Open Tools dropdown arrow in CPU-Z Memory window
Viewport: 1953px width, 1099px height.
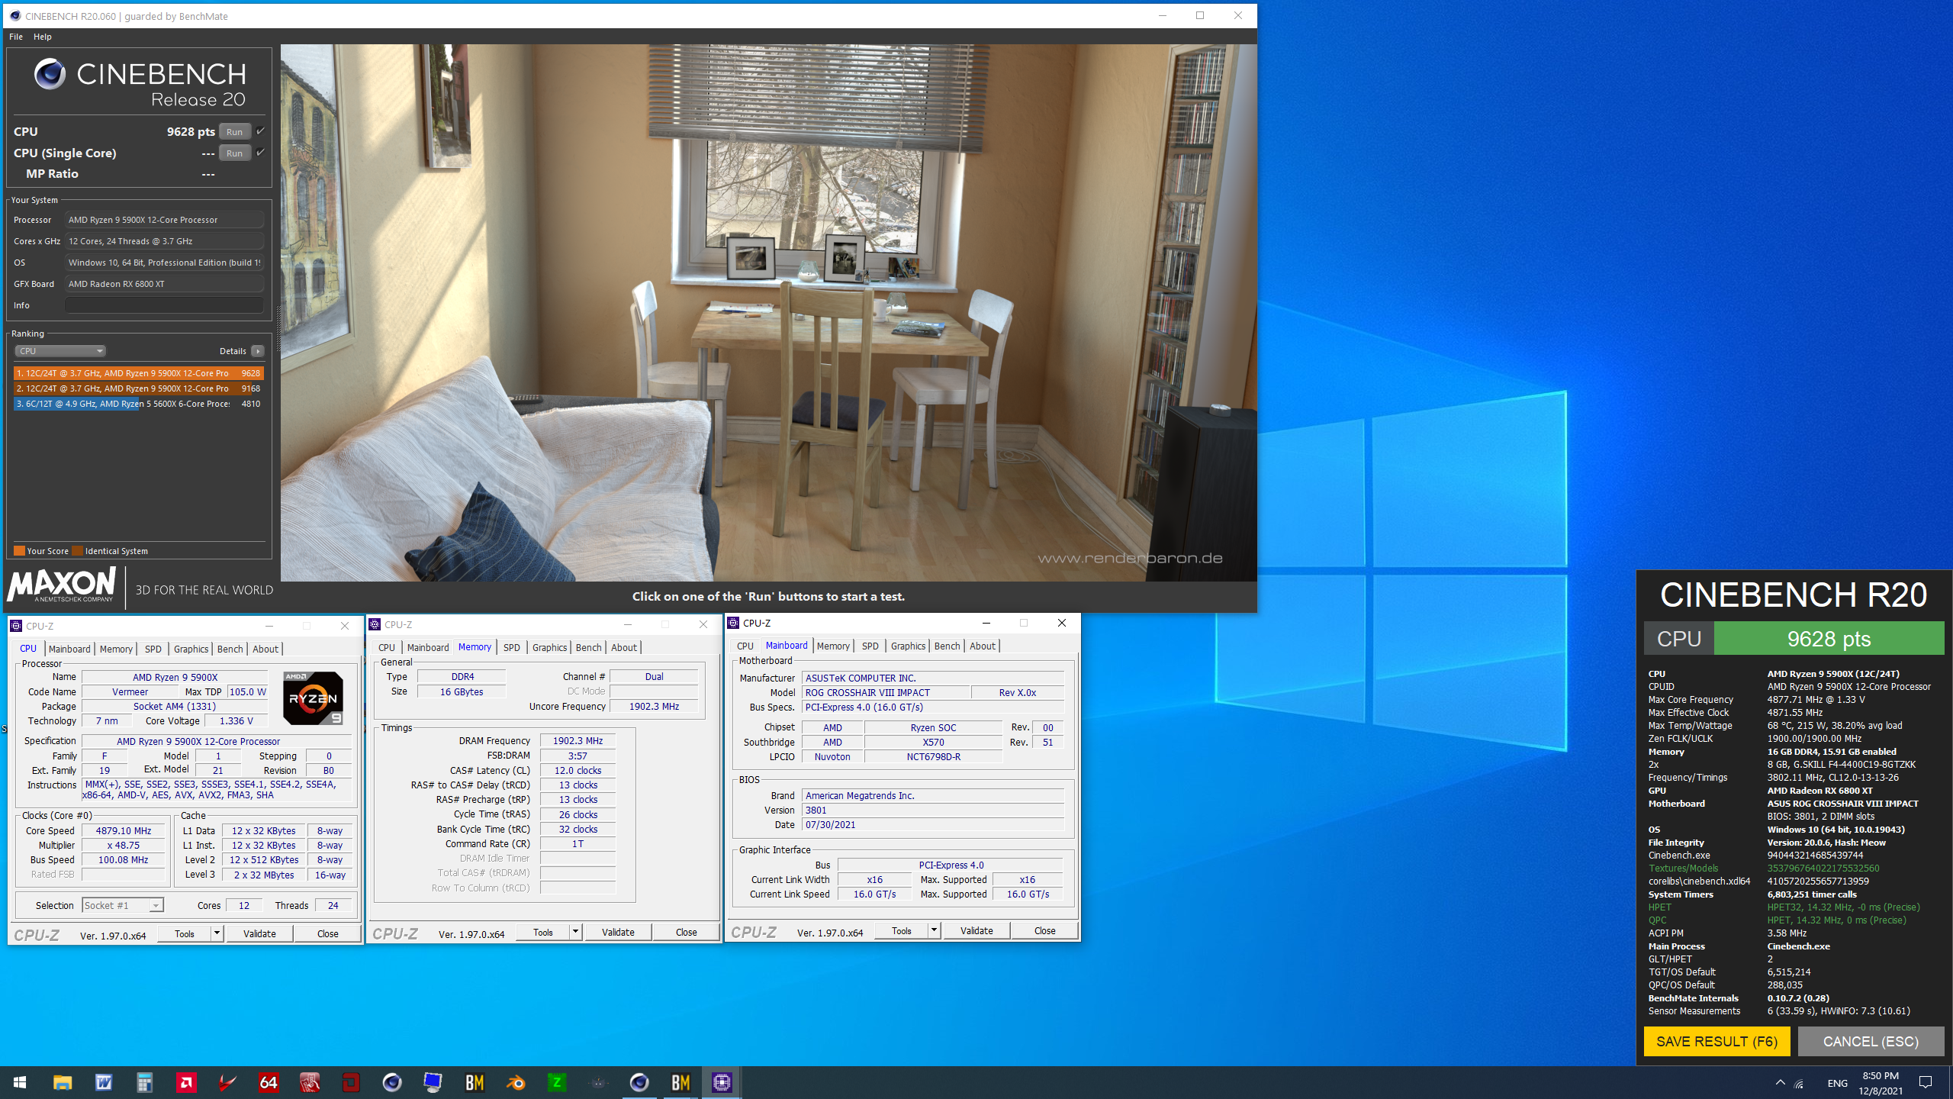click(x=575, y=932)
